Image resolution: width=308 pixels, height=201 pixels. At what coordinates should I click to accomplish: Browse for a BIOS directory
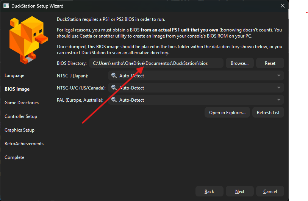pyautogui.click(x=239, y=63)
